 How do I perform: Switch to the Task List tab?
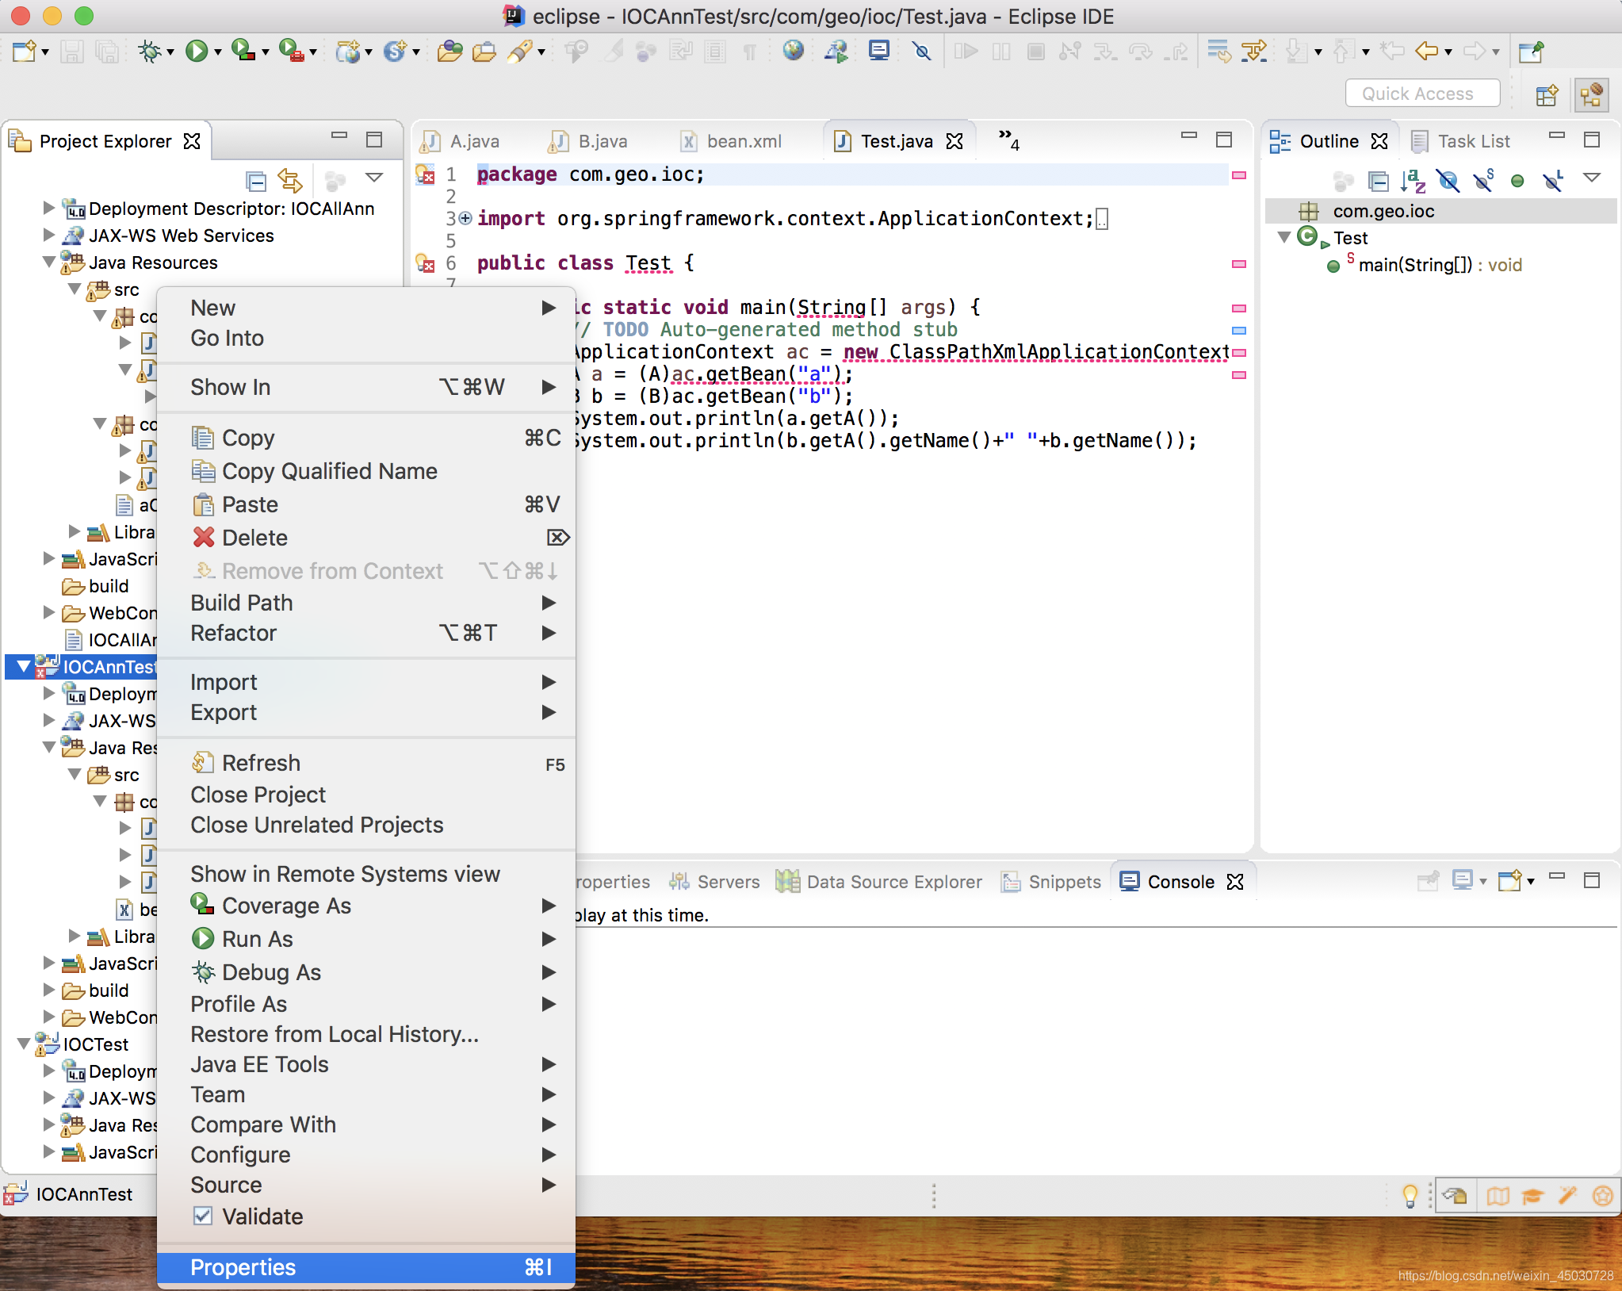[x=1461, y=141]
